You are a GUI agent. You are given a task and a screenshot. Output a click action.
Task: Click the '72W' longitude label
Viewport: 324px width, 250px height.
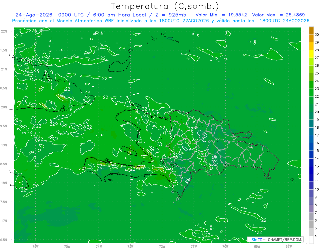click(162, 246)
